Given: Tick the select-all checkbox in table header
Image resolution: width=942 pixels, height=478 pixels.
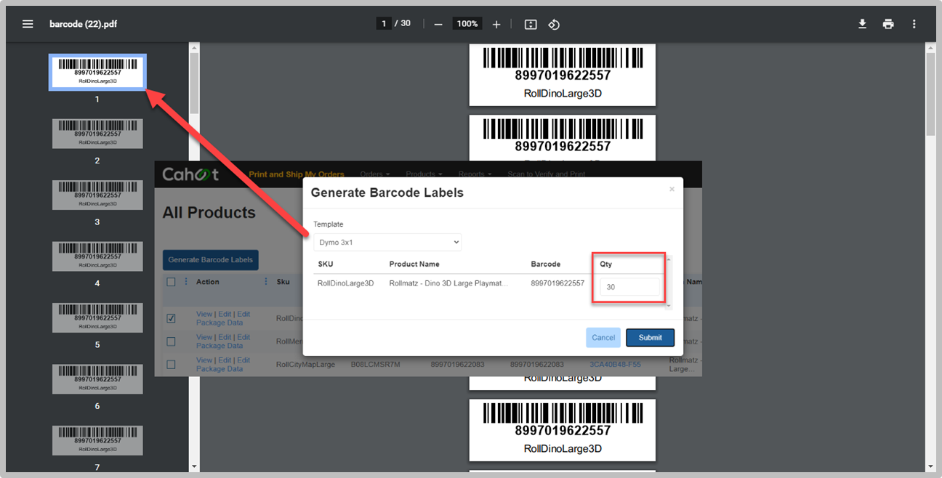Looking at the screenshot, I should click(171, 282).
